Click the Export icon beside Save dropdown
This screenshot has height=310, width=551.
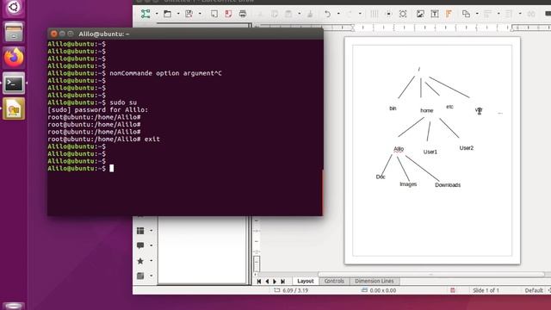coord(214,14)
